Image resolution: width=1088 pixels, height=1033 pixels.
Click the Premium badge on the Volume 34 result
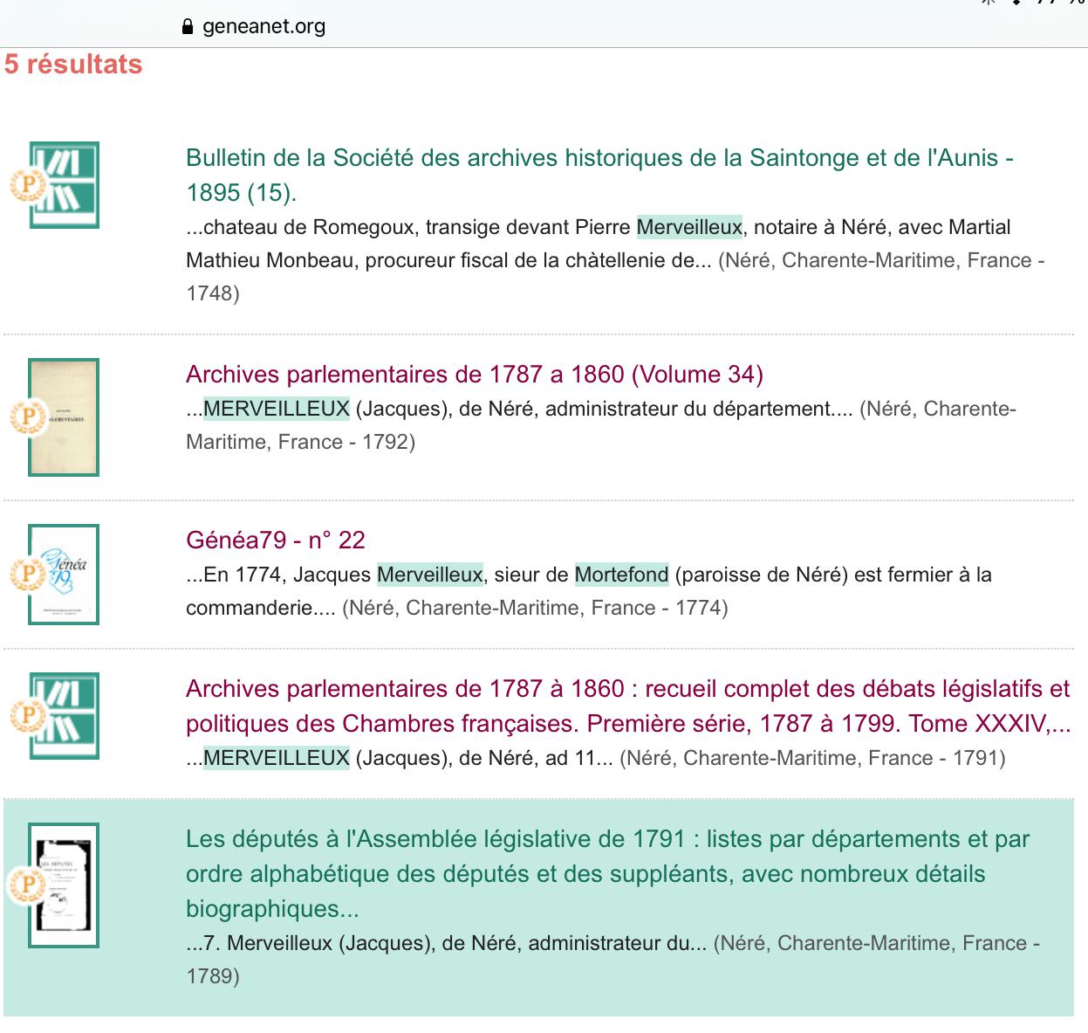(x=28, y=417)
